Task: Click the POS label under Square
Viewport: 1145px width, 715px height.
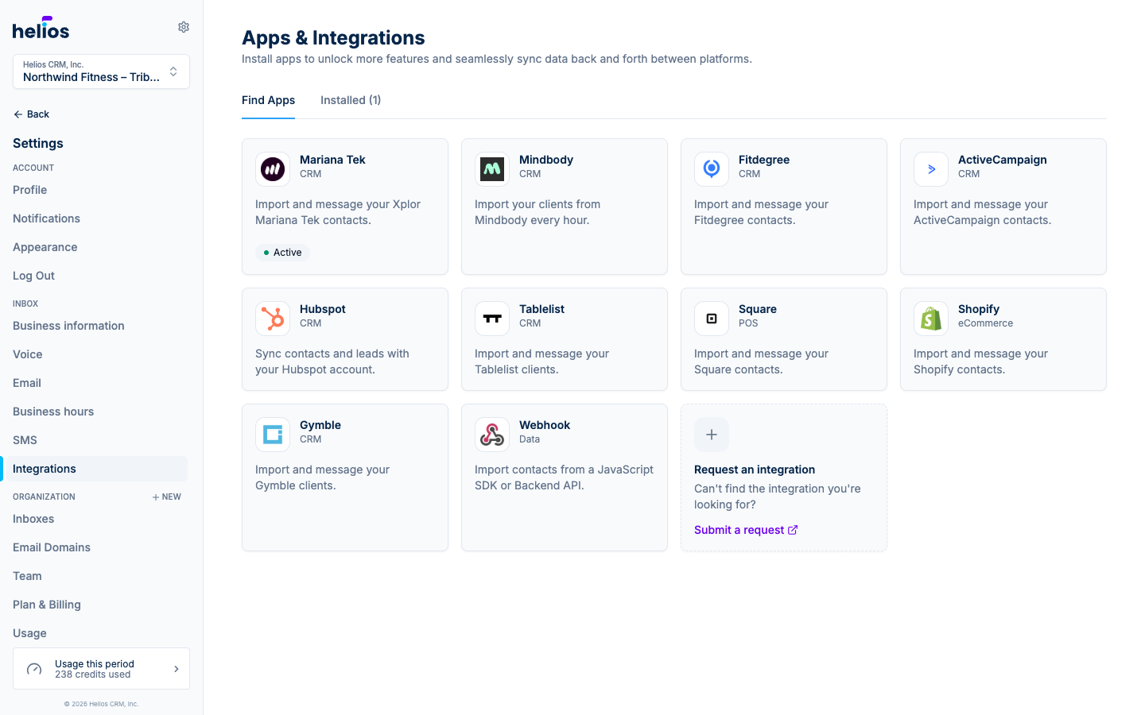Action: tap(748, 323)
